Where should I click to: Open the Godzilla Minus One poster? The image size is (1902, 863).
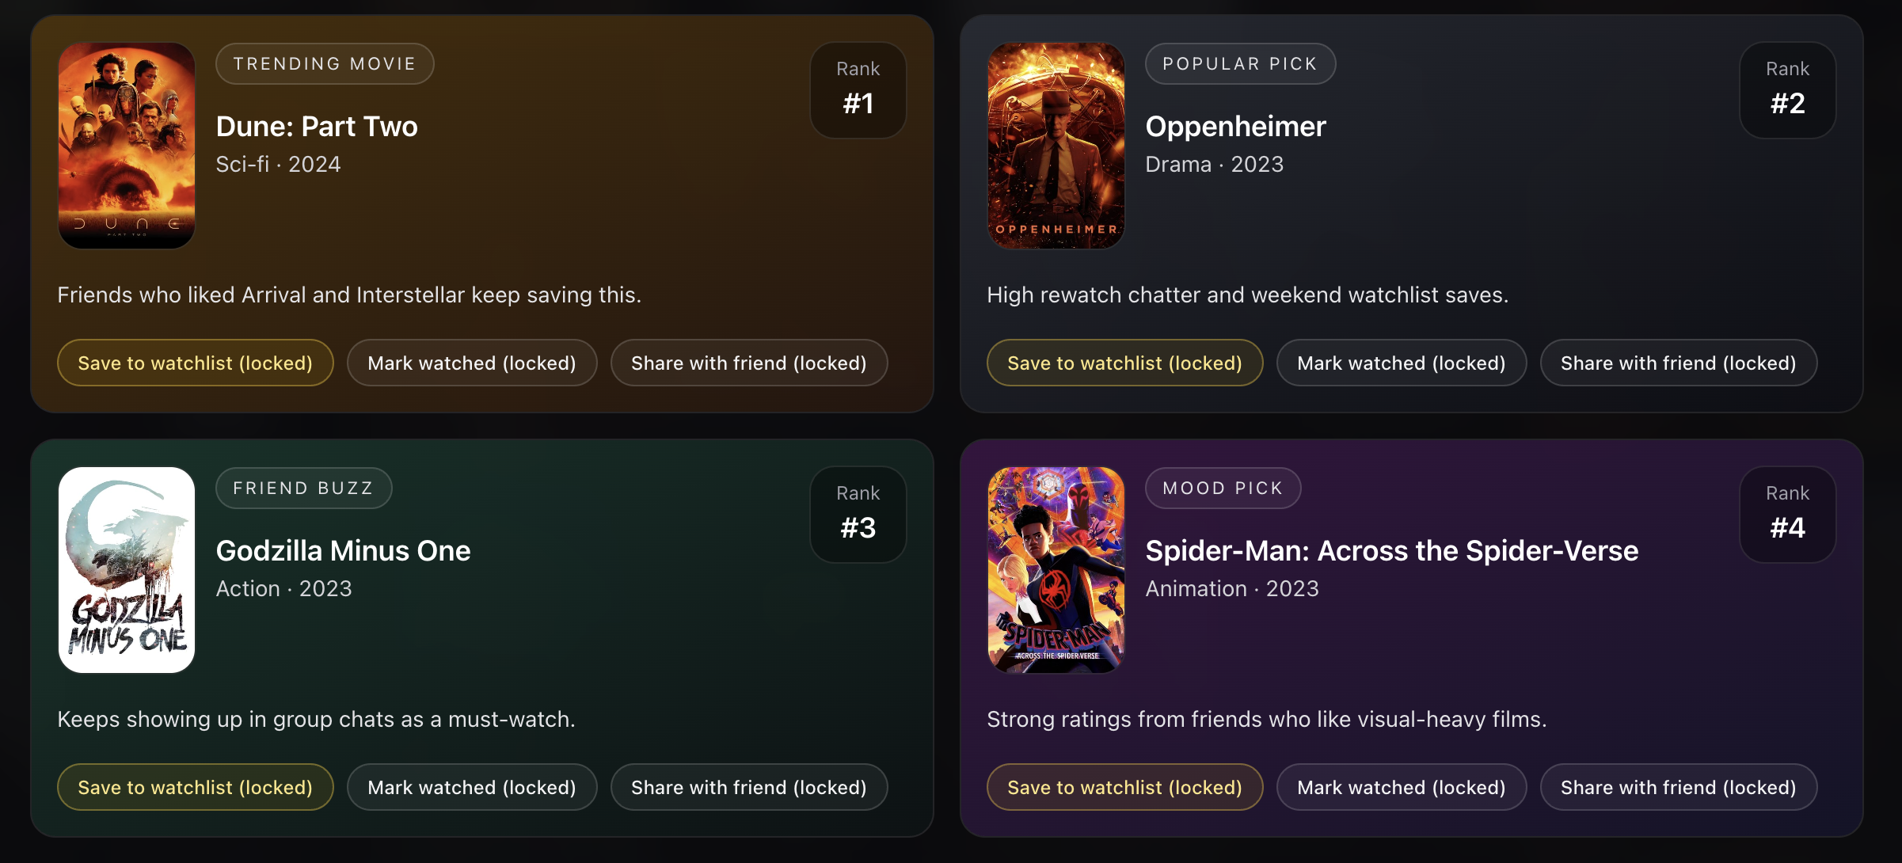click(126, 567)
